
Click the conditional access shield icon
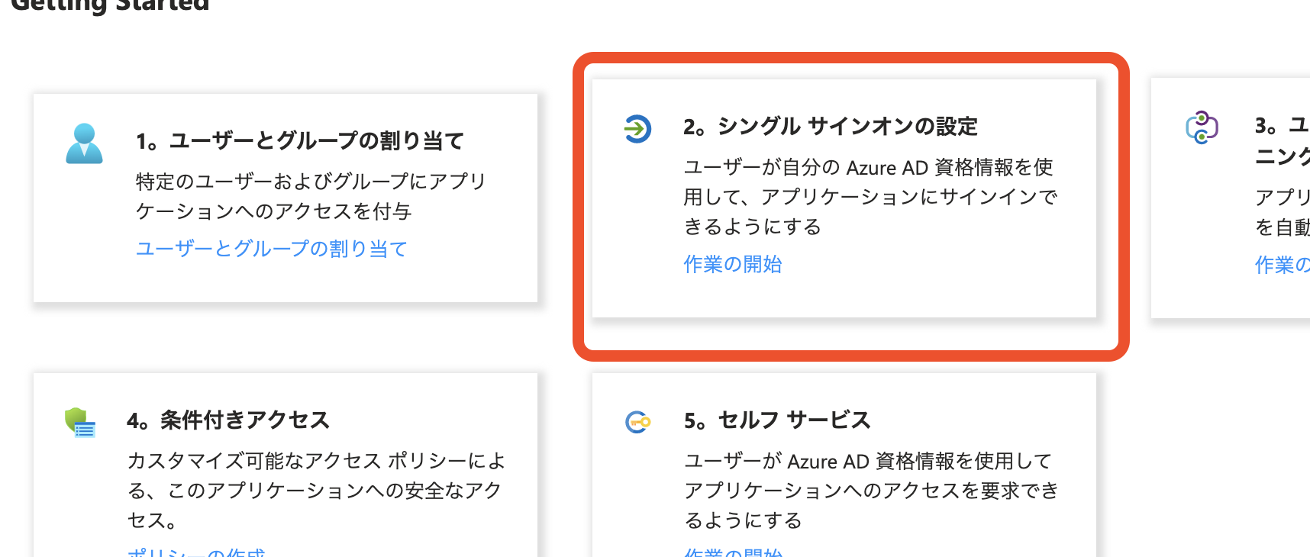(80, 422)
